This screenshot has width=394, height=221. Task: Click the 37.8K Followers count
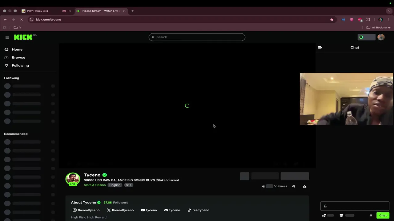[x=116, y=203]
